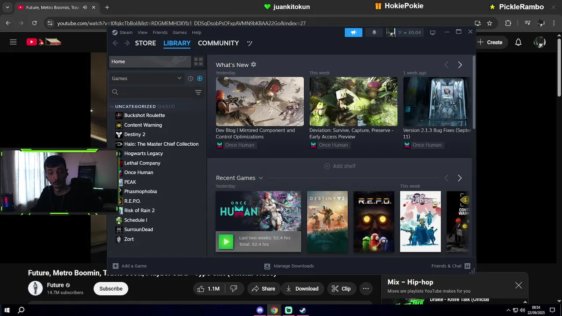The image size is (562, 316).
Task: Open R.E.P.O. recent game cover
Action: [374, 222]
